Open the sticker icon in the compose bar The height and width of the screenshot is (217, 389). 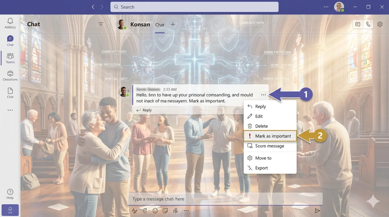[165, 211]
